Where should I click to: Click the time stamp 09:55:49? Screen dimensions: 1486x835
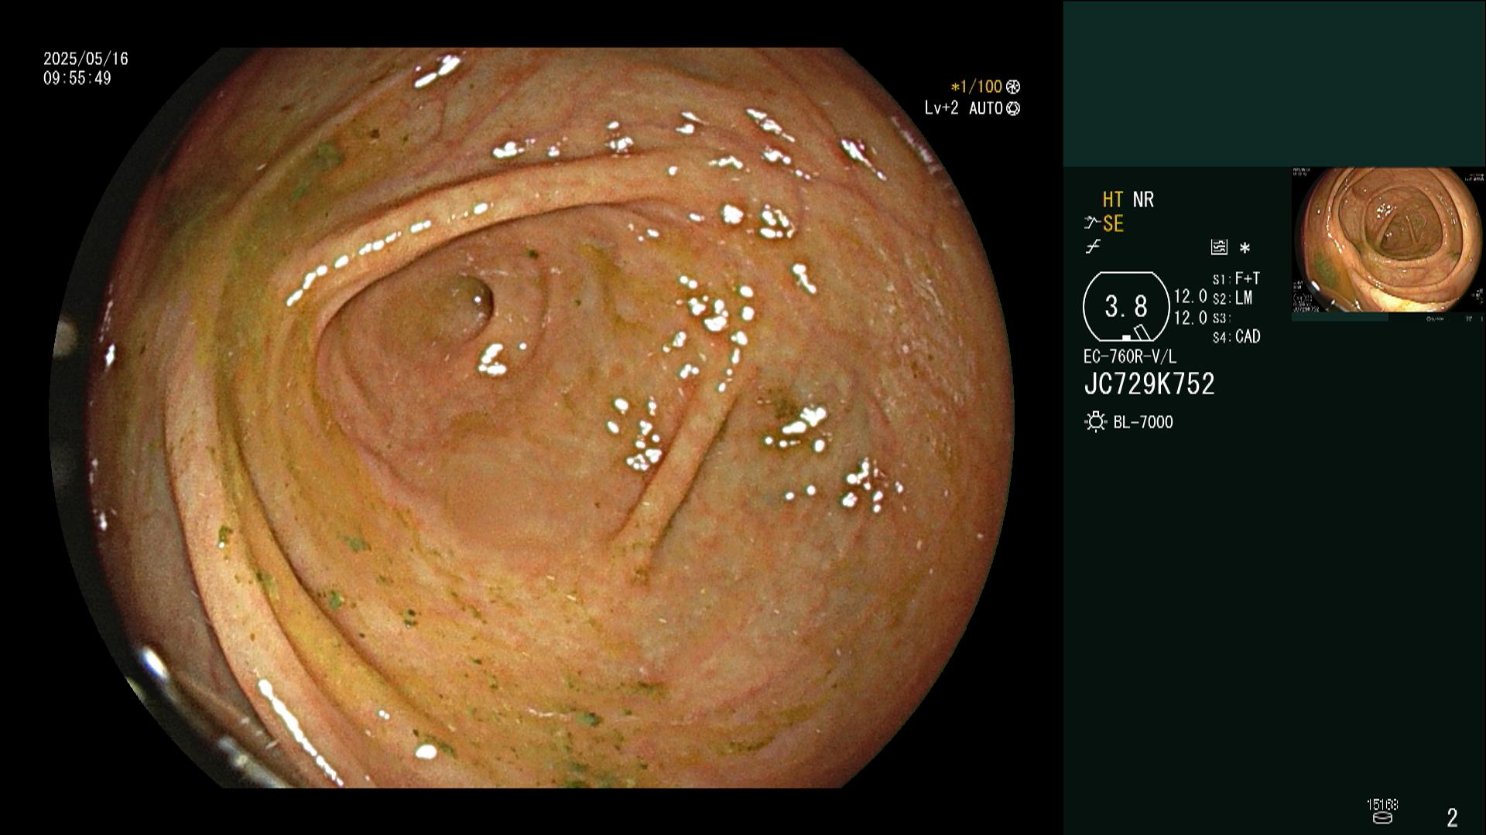(x=77, y=78)
